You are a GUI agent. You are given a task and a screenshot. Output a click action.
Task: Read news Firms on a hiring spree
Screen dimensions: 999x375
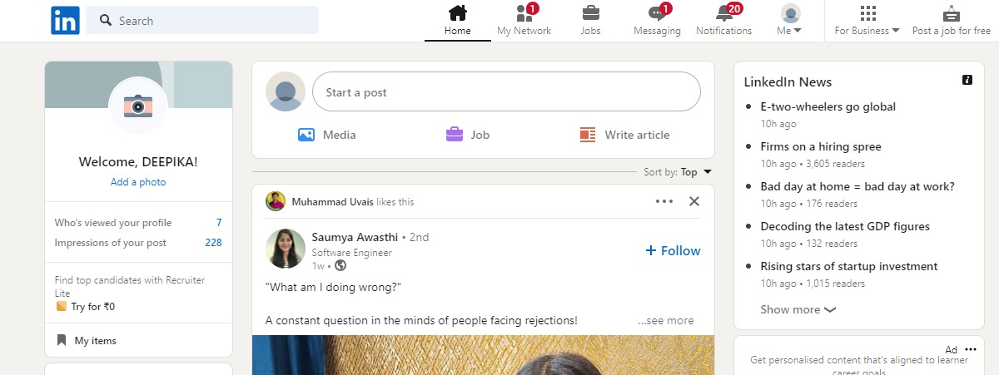[x=821, y=146]
